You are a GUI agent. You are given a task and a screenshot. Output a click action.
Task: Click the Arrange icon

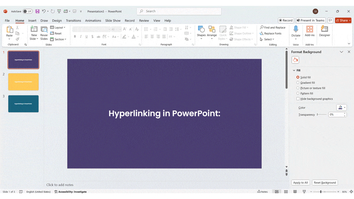[212, 33]
